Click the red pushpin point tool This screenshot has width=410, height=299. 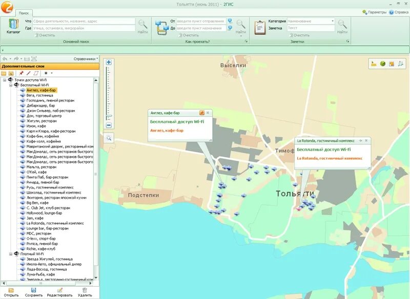coord(21,73)
